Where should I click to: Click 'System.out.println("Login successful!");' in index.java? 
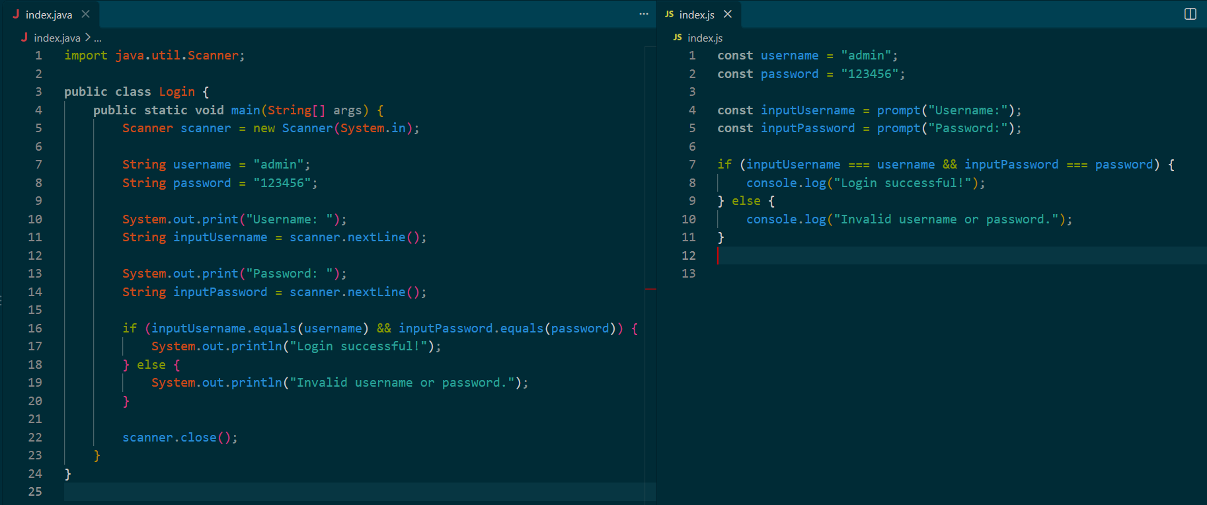tap(296, 346)
